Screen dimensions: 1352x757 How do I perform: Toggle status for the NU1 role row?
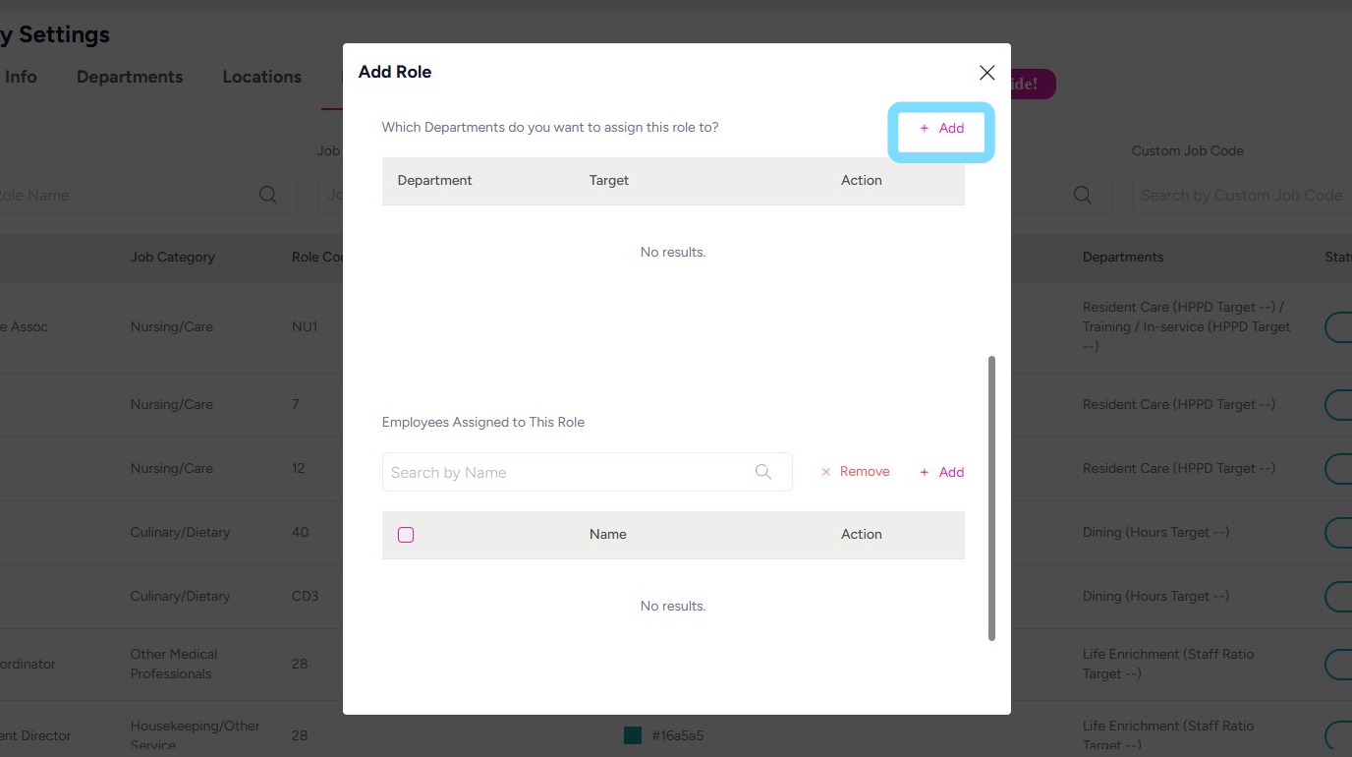pyautogui.click(x=1338, y=327)
